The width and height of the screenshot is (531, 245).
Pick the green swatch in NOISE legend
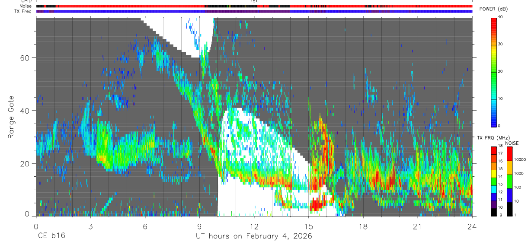click(509, 181)
